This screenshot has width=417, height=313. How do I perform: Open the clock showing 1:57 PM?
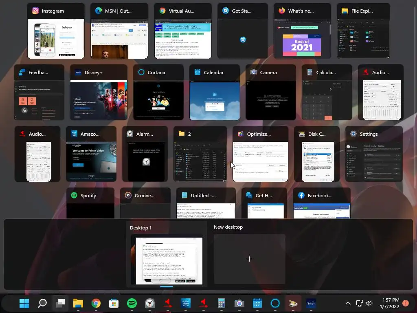pyautogui.click(x=390, y=303)
